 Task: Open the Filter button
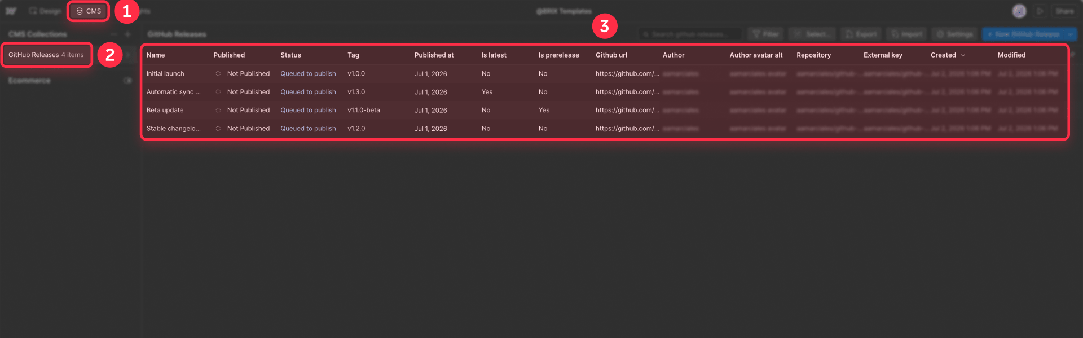(765, 34)
